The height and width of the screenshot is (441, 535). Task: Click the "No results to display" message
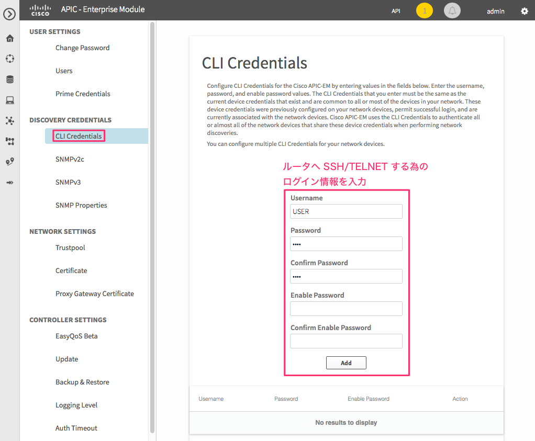pos(346,423)
